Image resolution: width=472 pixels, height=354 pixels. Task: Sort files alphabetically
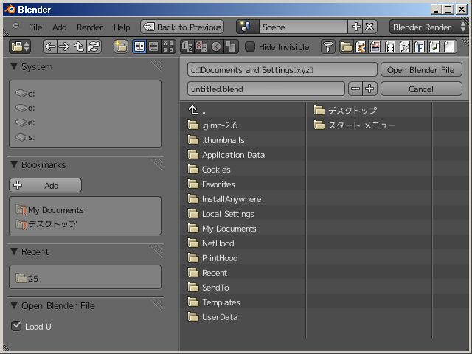tap(187, 46)
